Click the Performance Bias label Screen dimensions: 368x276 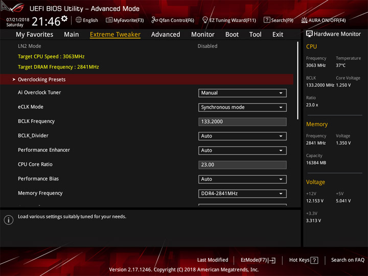point(38,179)
